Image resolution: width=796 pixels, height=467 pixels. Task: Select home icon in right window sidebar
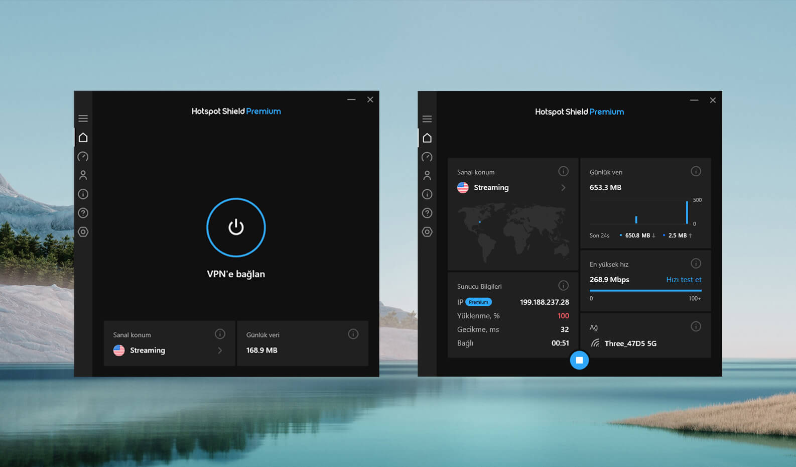(427, 138)
